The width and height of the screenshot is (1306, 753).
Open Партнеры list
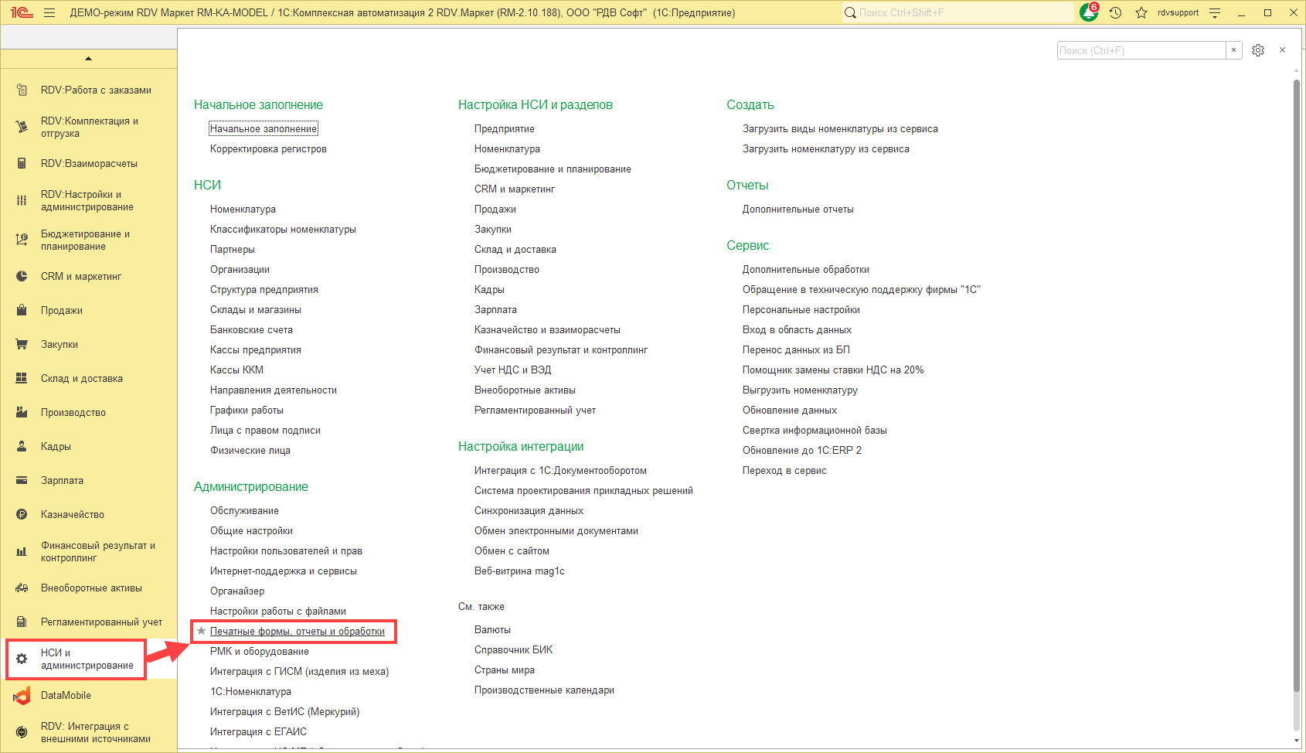click(233, 250)
